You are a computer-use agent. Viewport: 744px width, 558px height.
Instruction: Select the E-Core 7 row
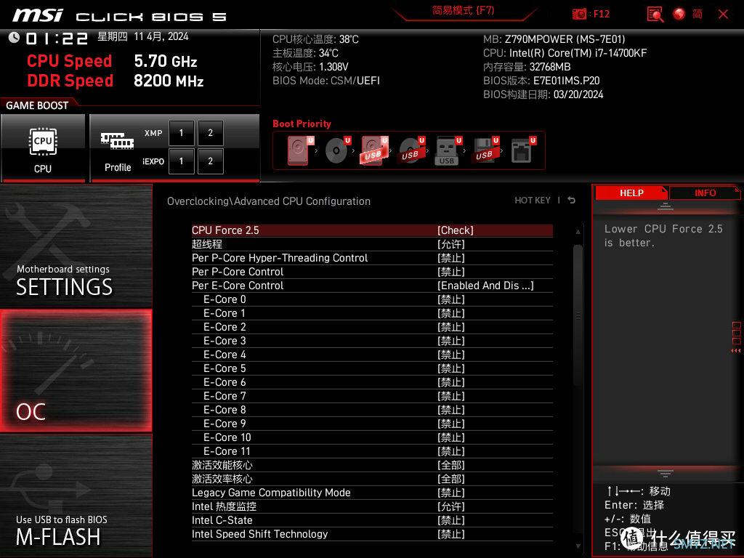[x=372, y=396]
